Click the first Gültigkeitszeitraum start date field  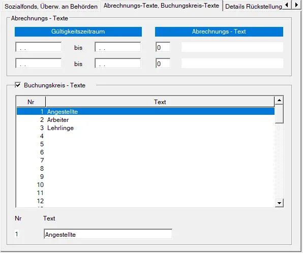coord(39,47)
